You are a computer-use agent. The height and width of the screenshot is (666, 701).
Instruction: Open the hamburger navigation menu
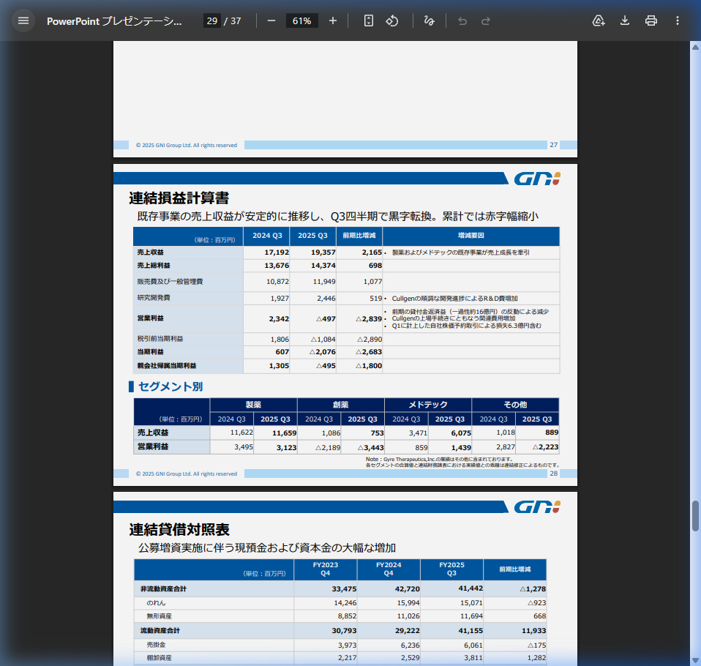pyautogui.click(x=23, y=20)
